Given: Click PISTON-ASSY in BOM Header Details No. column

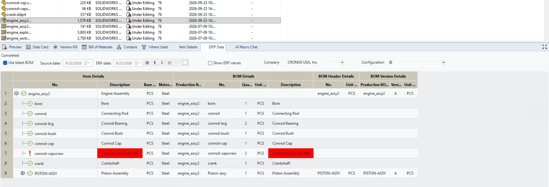Looking at the screenshot, I should [329, 173].
